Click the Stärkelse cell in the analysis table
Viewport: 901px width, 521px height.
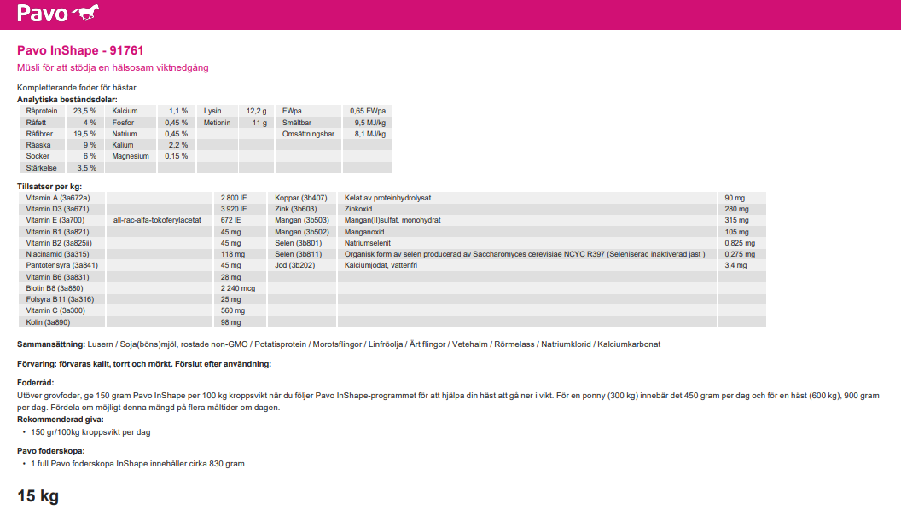pos(40,168)
